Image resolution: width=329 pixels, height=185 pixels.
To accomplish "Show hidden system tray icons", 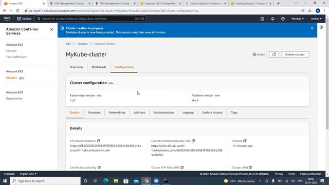I will tap(260, 181).
